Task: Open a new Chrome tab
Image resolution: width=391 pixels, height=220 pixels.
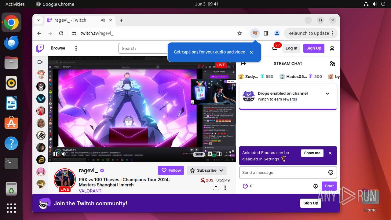Action: click(122, 20)
